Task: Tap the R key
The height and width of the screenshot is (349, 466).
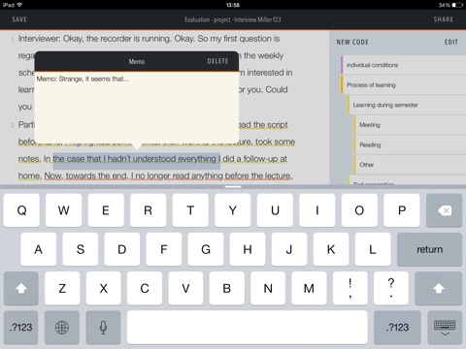Action: point(149,210)
